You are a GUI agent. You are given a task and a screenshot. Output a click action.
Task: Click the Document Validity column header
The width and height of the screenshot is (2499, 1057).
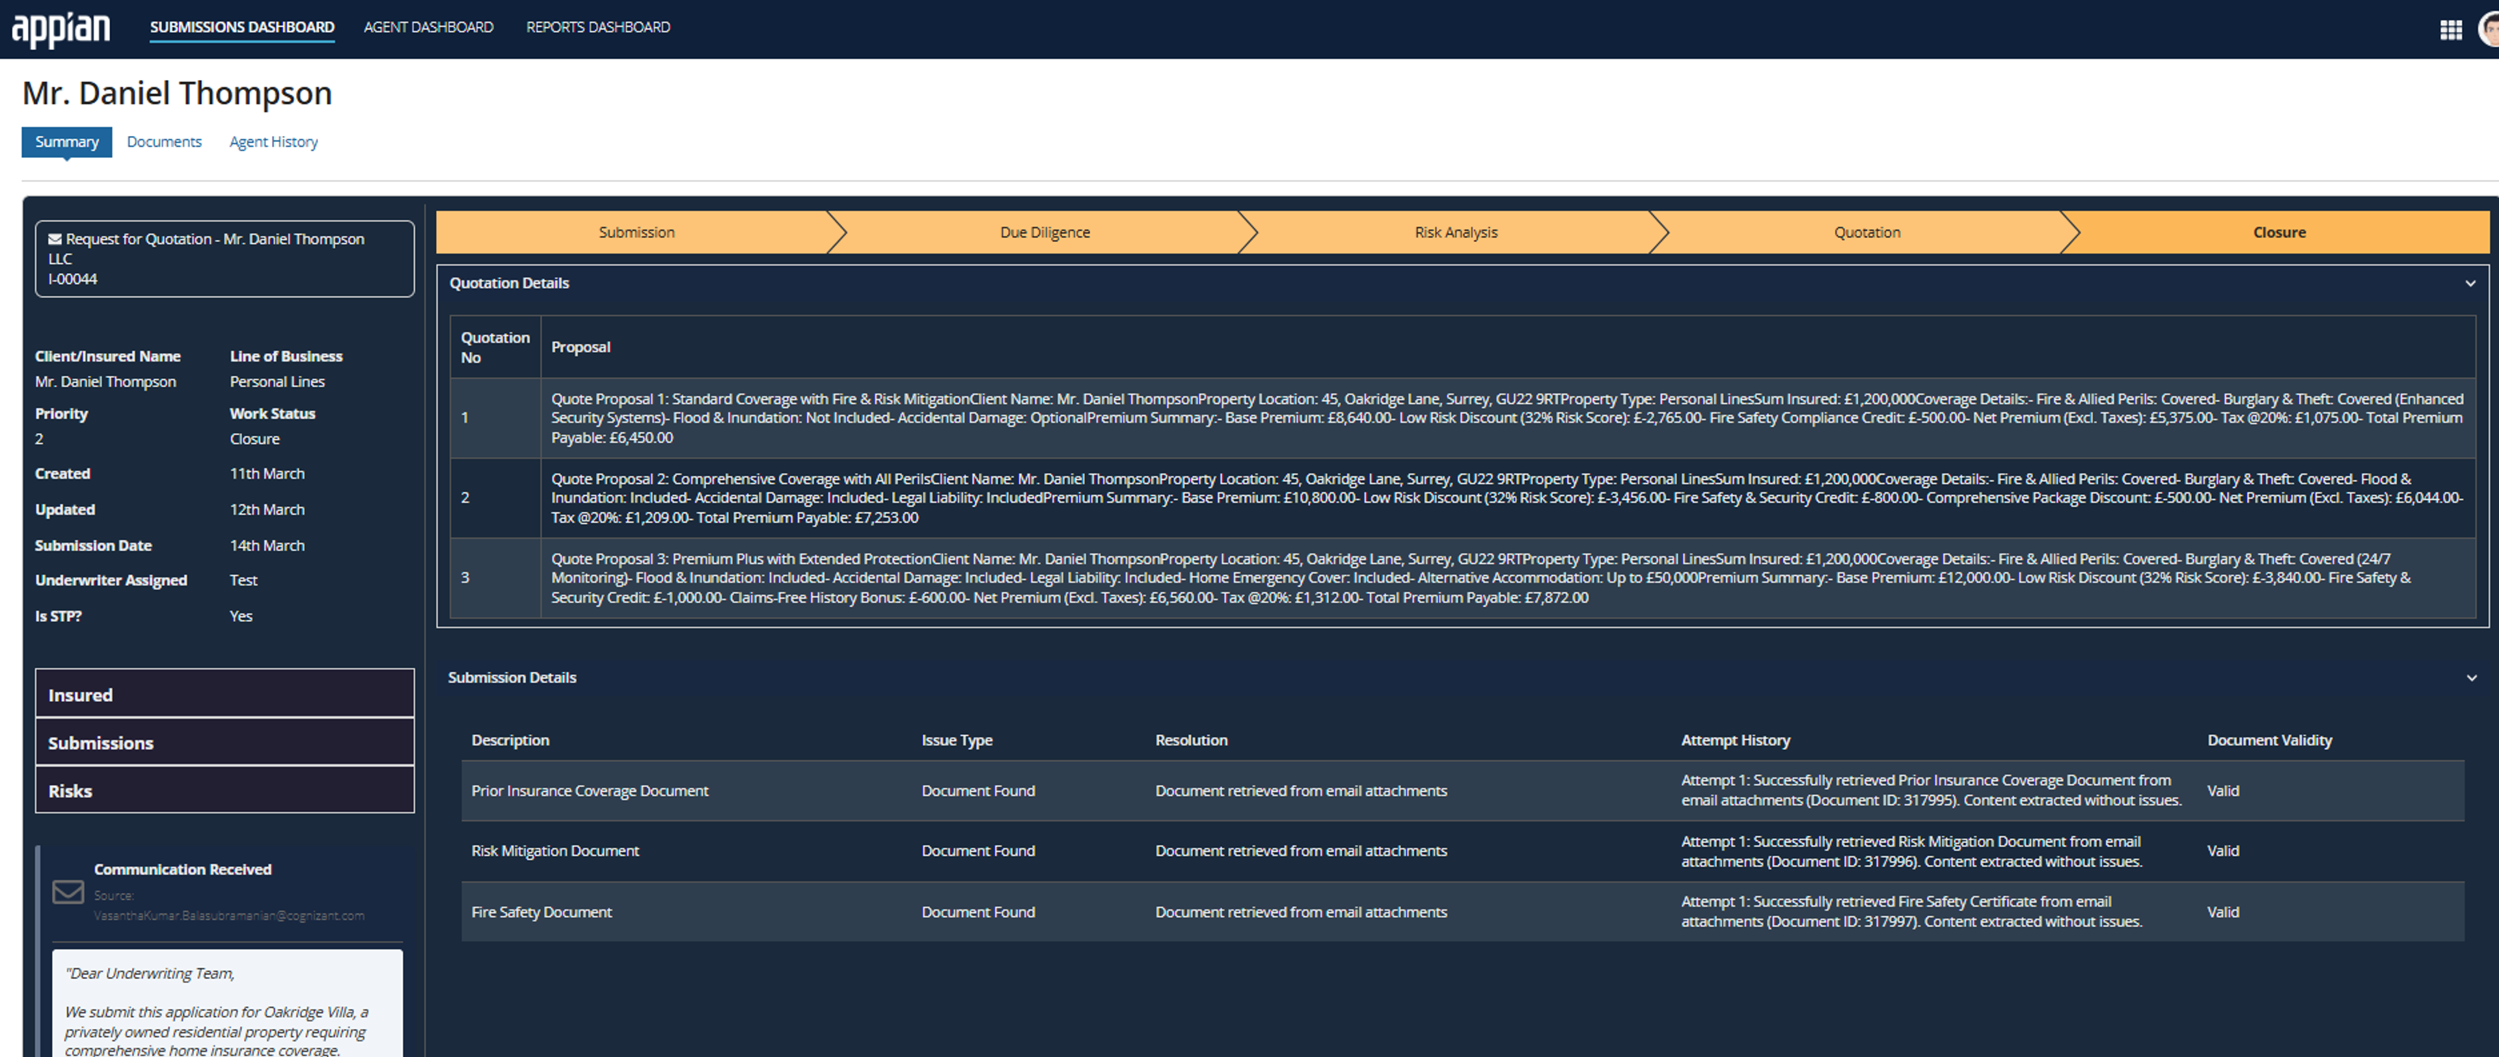click(x=2269, y=740)
